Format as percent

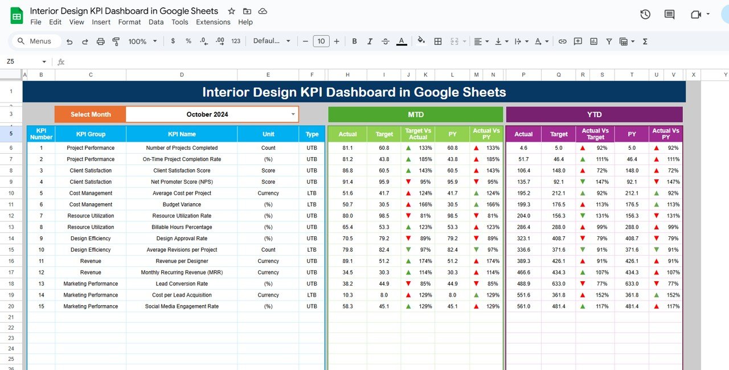[x=188, y=42]
